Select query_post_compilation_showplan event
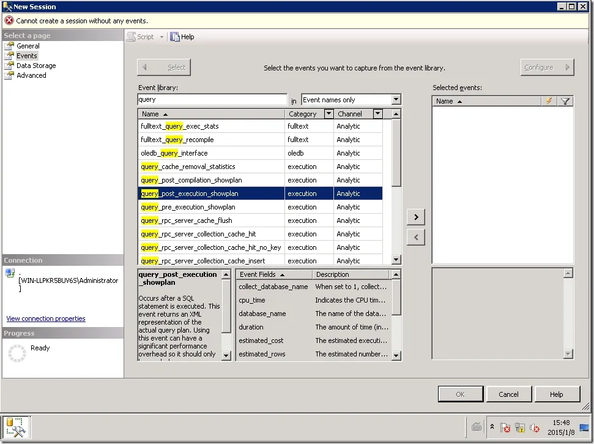 click(260, 180)
